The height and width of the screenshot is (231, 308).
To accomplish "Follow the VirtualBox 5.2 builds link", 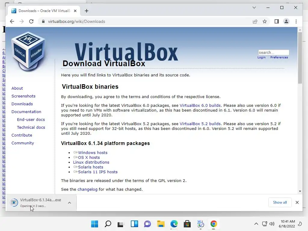I will (200, 124).
